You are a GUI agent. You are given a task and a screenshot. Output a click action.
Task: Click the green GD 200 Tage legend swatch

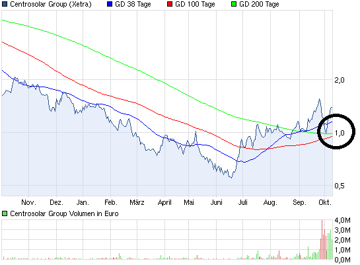(234, 4)
